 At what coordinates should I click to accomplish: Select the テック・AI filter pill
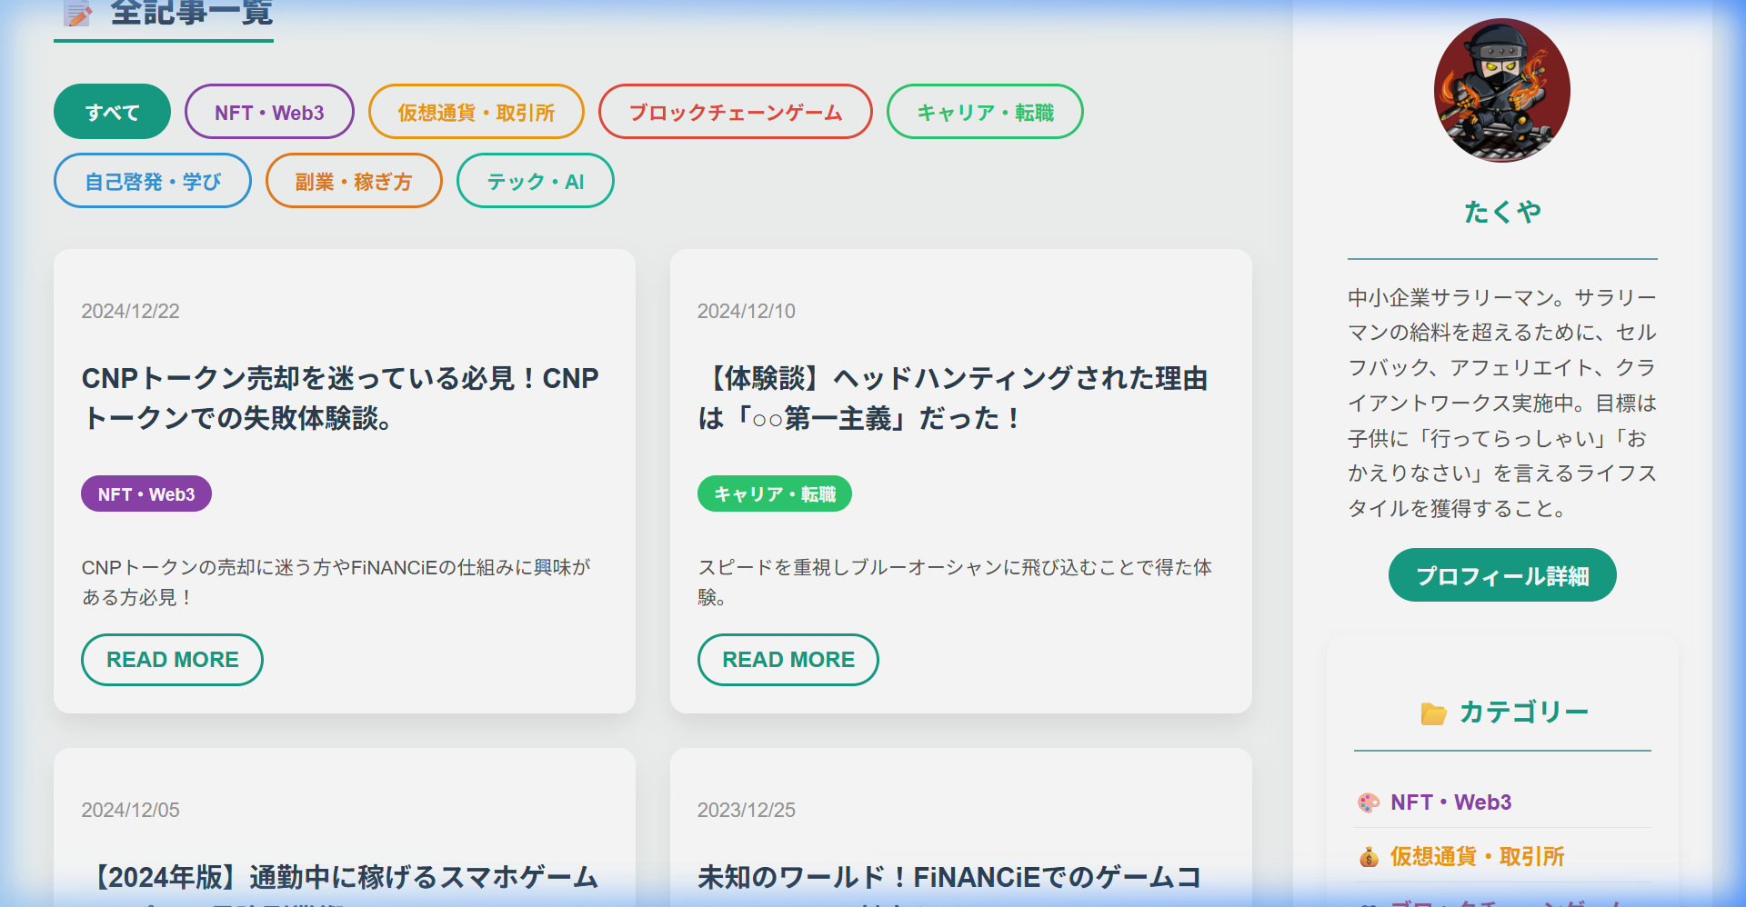535,181
